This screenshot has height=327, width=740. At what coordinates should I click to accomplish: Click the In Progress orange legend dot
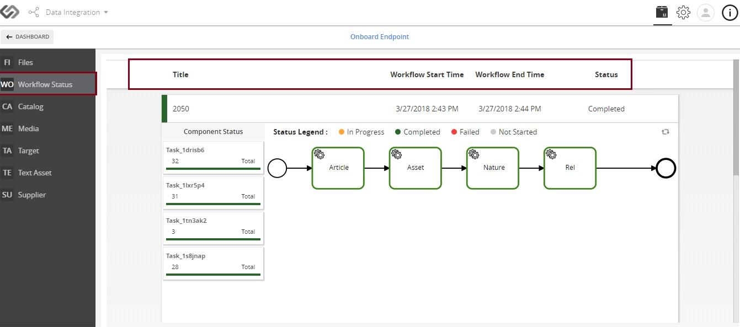342,132
